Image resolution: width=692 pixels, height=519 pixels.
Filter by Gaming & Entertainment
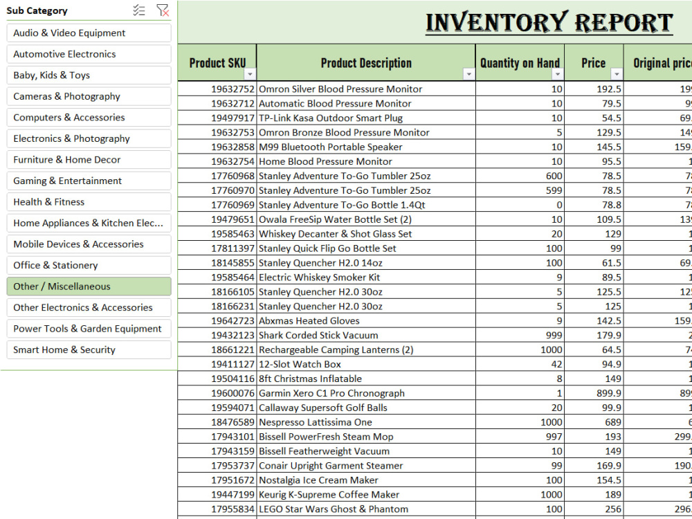pos(89,181)
